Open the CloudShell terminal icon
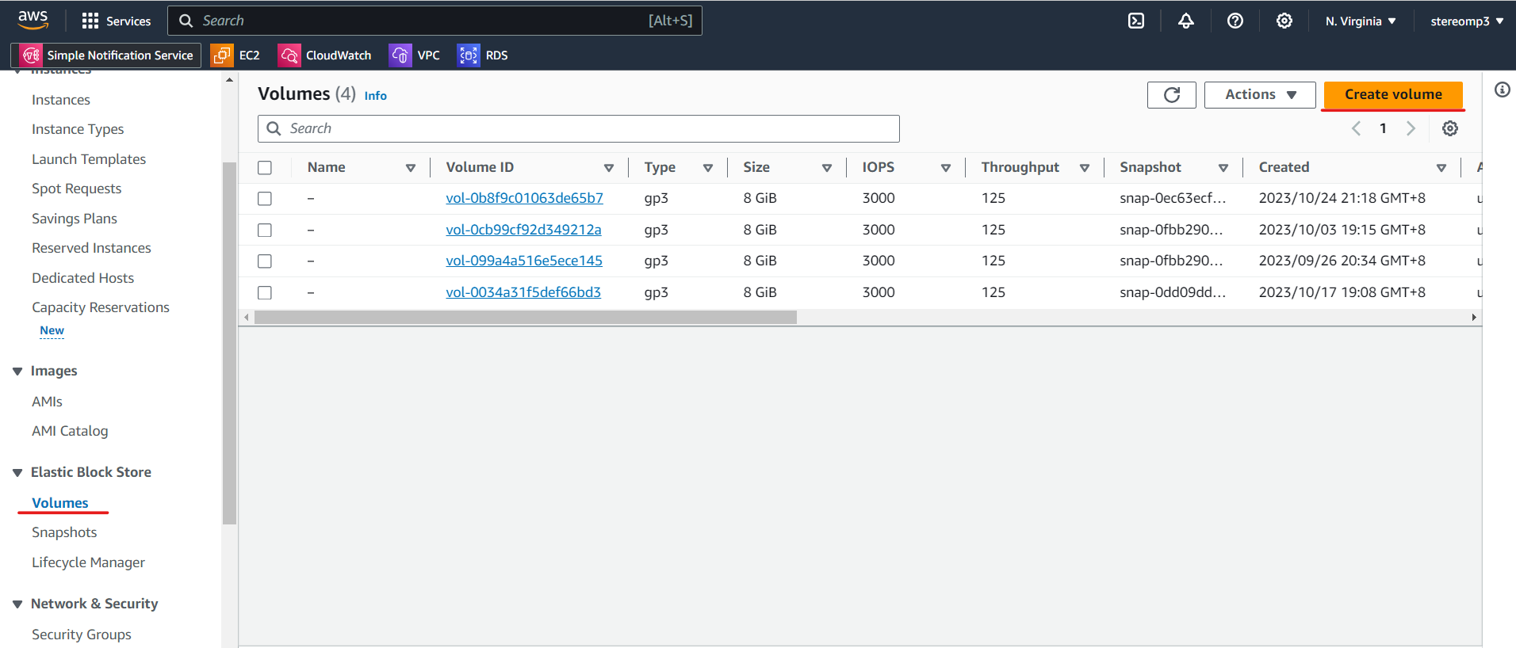Image resolution: width=1516 pixels, height=648 pixels. [x=1136, y=21]
